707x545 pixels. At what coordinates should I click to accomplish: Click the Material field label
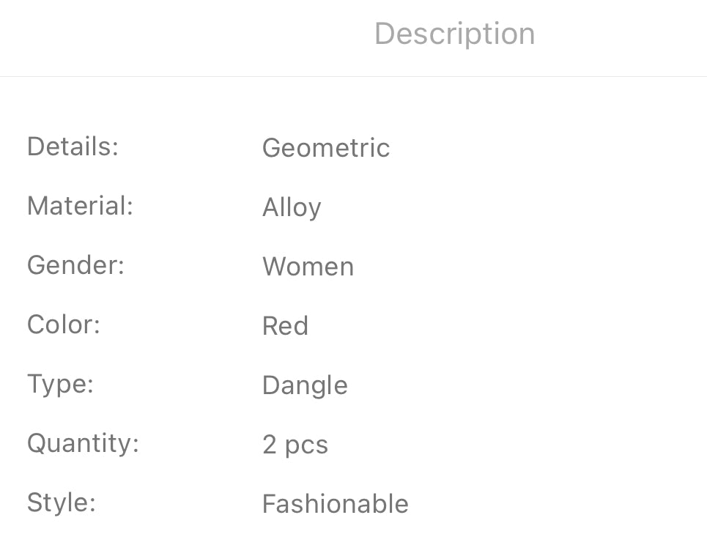pos(80,206)
